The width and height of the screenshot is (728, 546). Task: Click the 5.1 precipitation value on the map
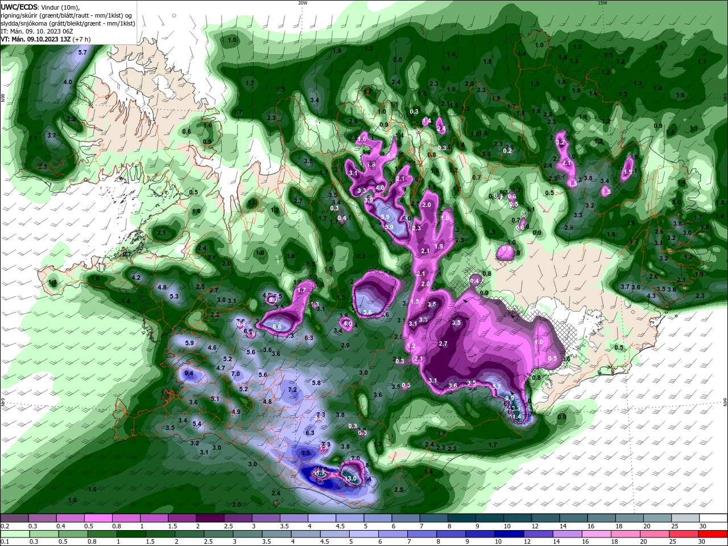[215, 399]
